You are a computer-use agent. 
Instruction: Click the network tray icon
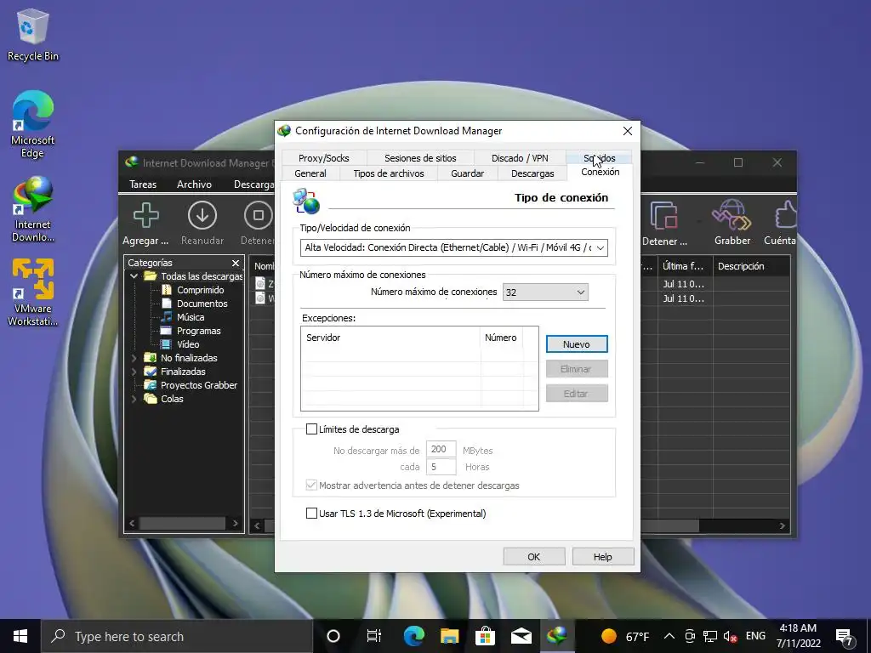(710, 636)
